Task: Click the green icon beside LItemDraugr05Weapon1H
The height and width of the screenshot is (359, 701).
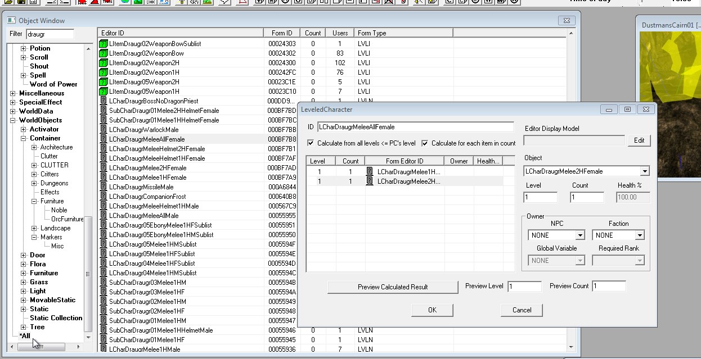Action: (x=103, y=92)
